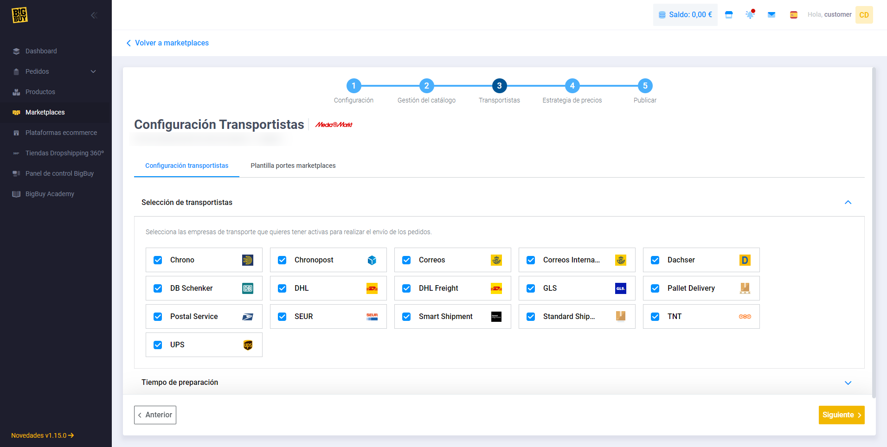
Task: Change language via Spanish flag icon
Action: (794, 15)
